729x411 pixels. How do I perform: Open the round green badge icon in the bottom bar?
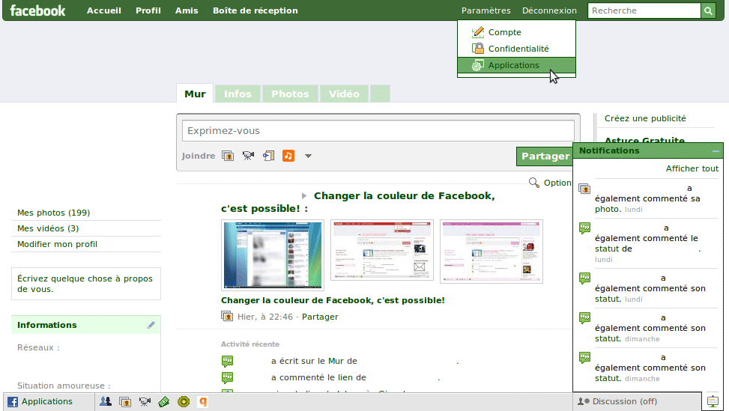click(x=184, y=402)
